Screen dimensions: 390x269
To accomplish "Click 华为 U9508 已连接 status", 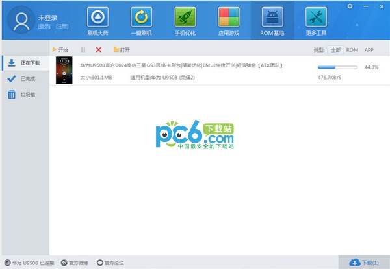I will click(29, 263).
